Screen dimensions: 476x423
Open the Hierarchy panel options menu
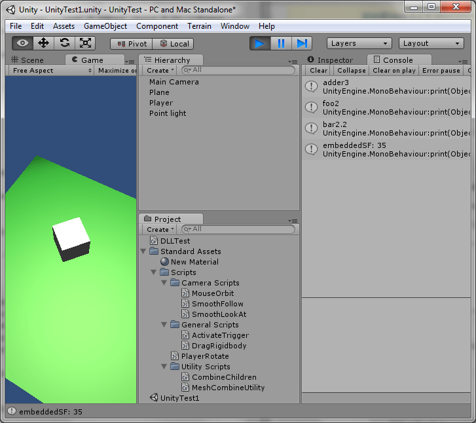pos(293,62)
